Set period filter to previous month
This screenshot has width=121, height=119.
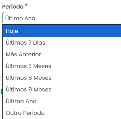click(x=62, y=54)
